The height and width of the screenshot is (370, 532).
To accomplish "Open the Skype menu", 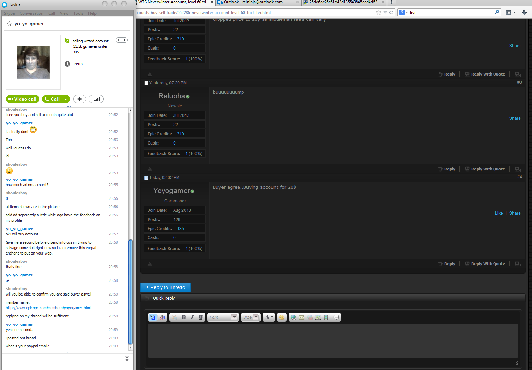I will 9,13.
